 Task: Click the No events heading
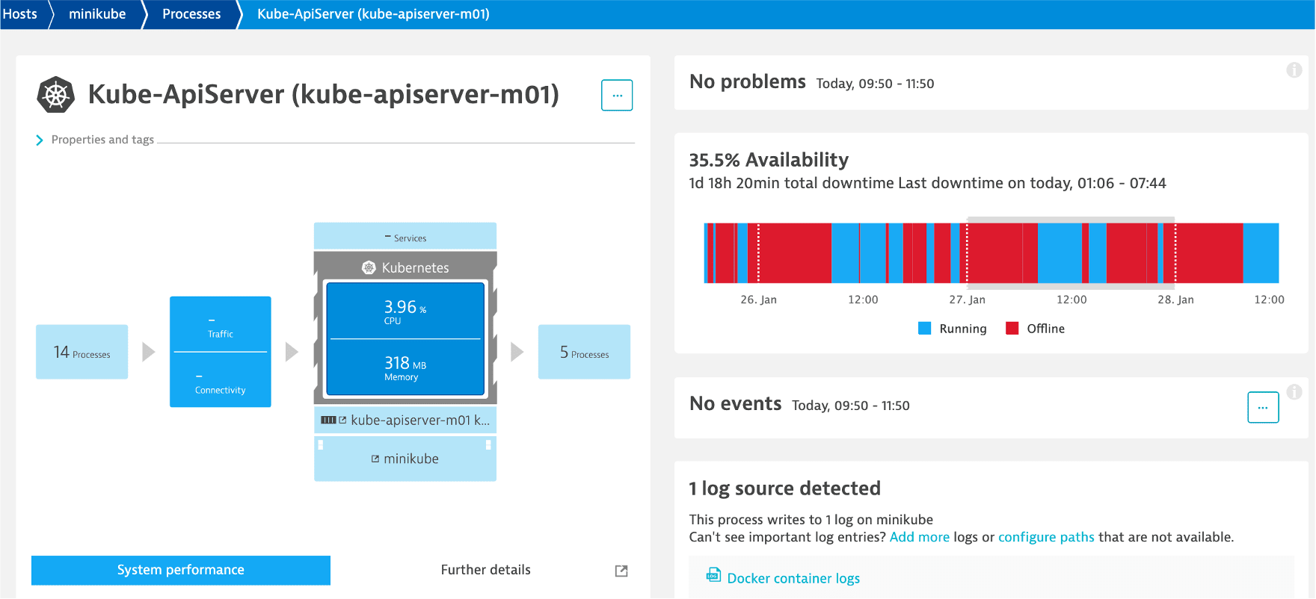(736, 403)
